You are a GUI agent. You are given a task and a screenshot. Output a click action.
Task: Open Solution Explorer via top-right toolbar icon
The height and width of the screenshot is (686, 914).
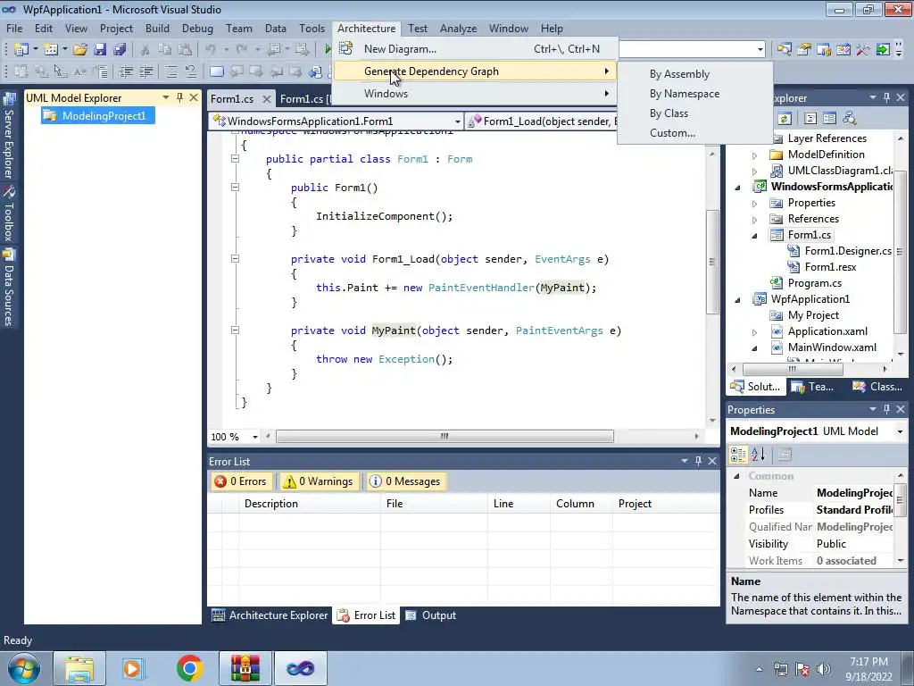pos(784,50)
